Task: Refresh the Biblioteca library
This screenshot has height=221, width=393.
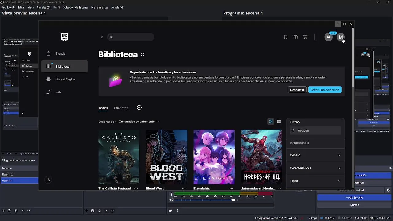Action: (142, 54)
